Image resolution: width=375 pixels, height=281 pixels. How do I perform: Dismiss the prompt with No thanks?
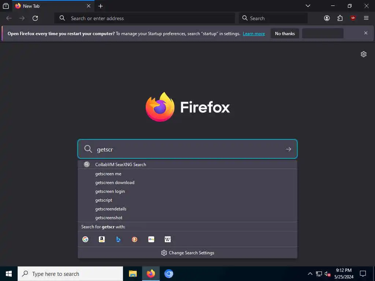pos(285,33)
